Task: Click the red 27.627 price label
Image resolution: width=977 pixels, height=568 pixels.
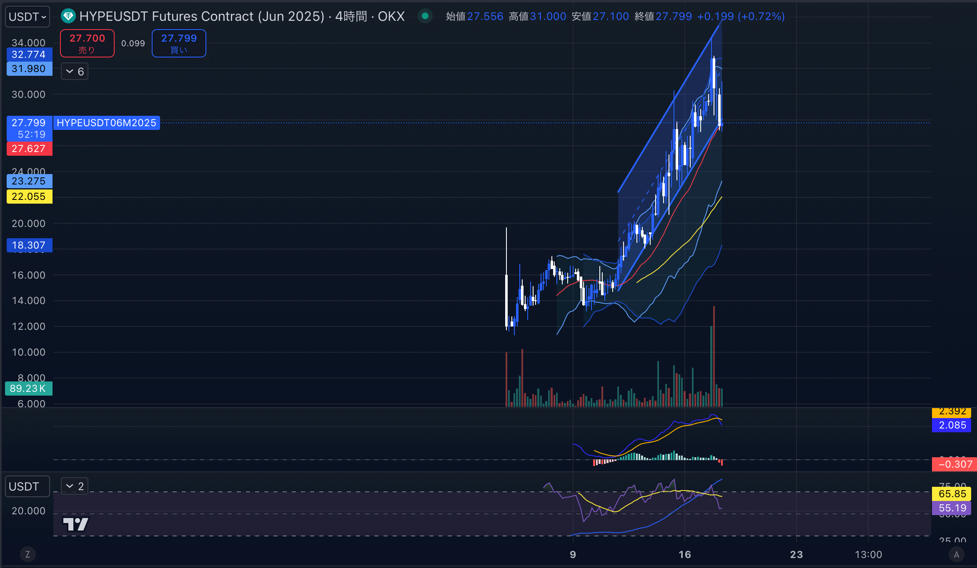Action: pyautogui.click(x=29, y=149)
